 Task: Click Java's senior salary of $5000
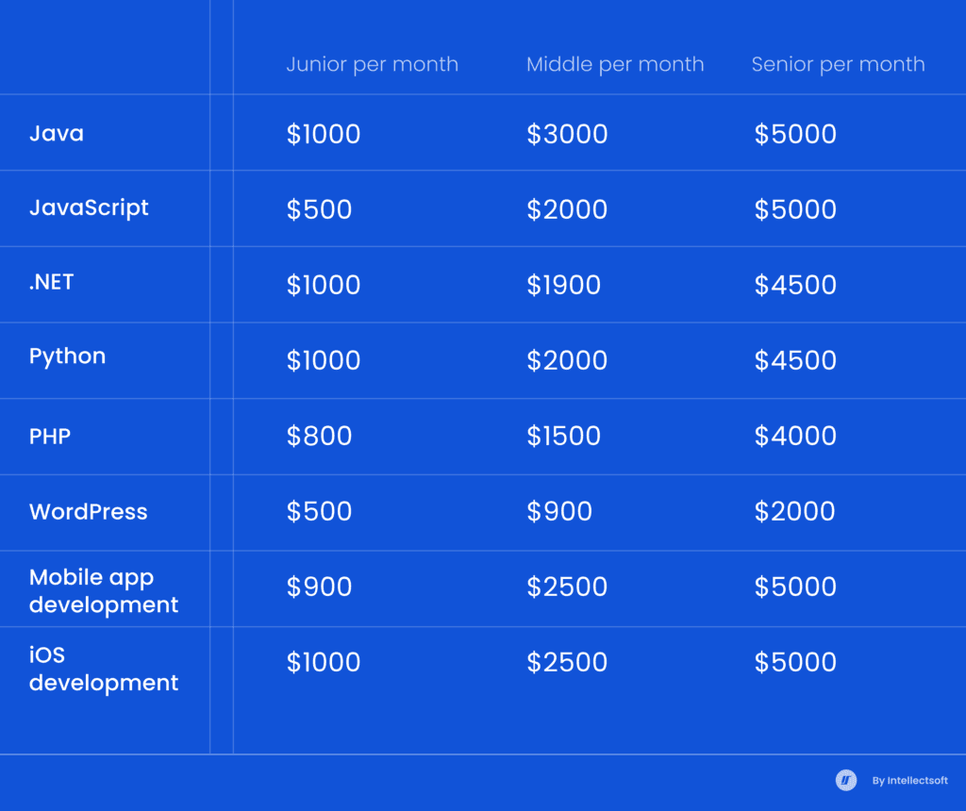(795, 134)
